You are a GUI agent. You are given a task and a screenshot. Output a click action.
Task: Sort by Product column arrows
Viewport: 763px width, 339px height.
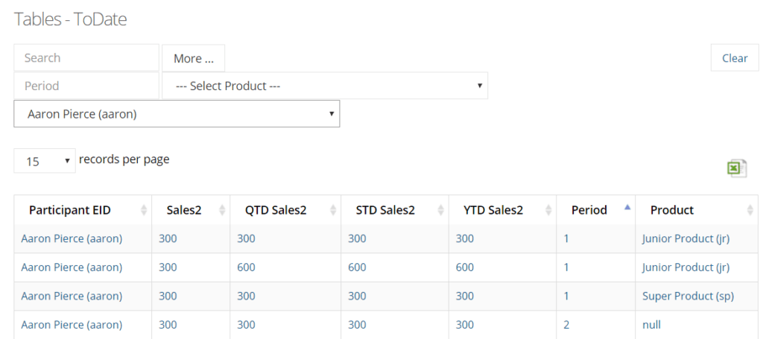click(750, 210)
